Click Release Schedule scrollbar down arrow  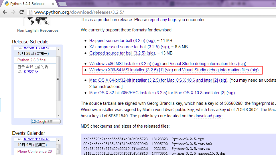pos(58,116)
